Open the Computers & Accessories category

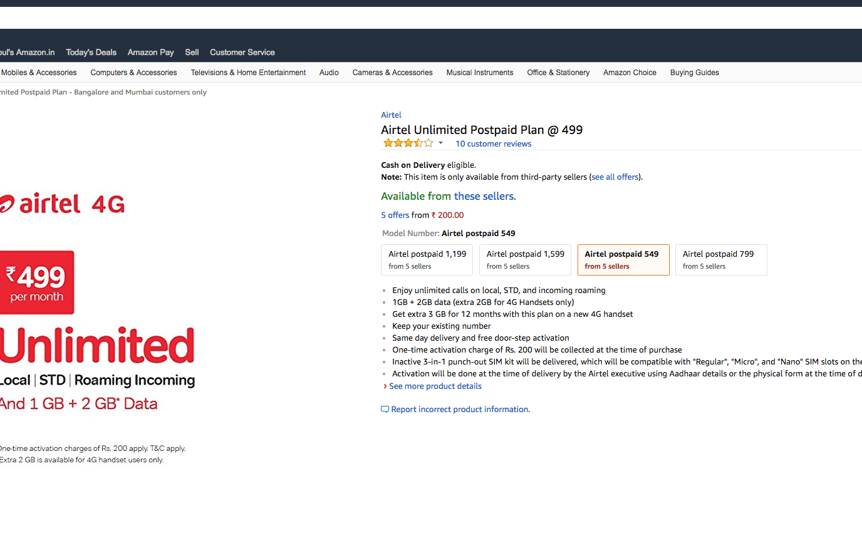click(133, 73)
